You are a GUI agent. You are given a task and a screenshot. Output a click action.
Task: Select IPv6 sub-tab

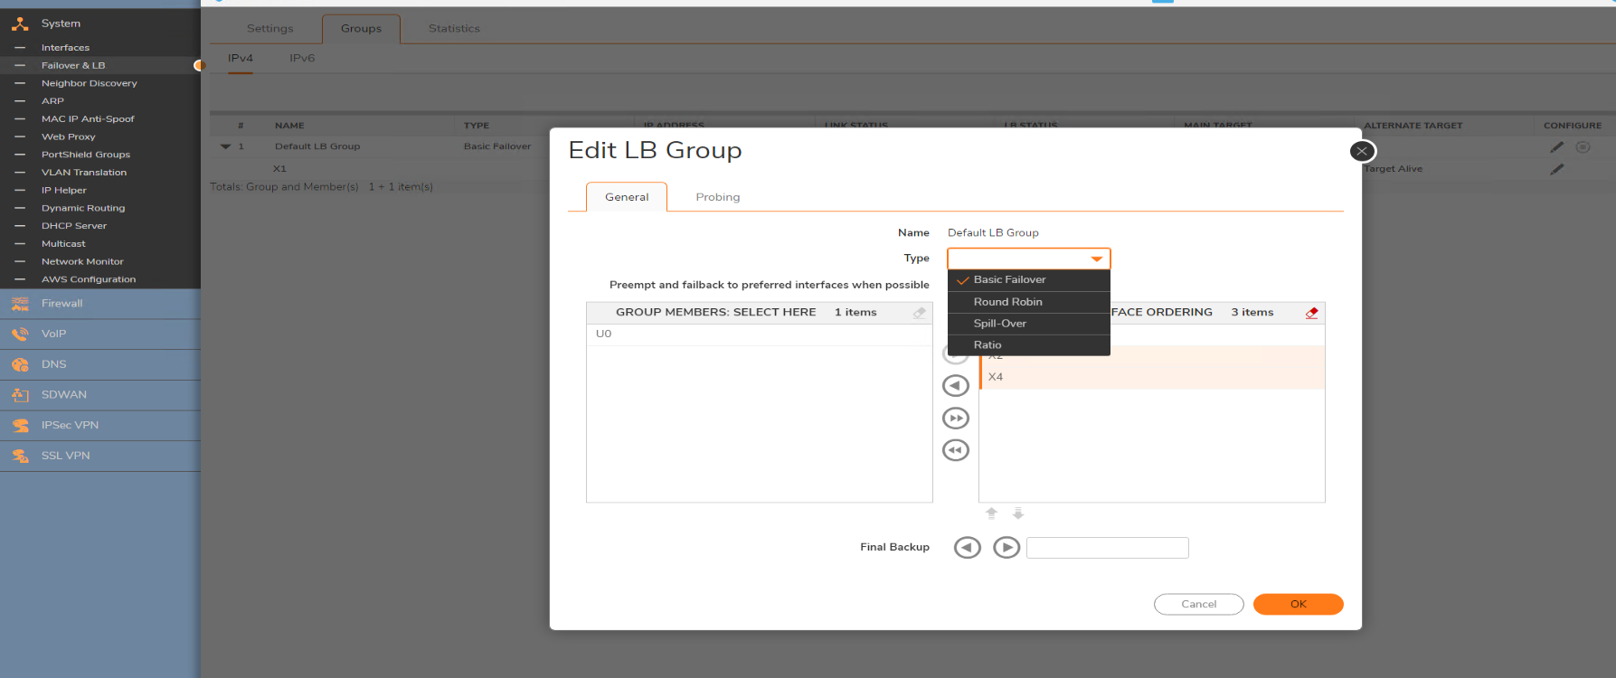pos(302,59)
